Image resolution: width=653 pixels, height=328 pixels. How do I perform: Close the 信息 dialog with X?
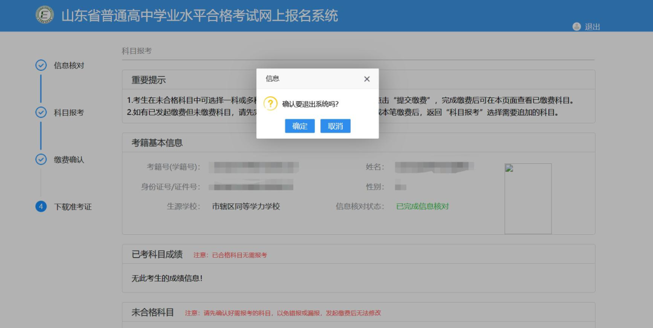click(x=366, y=79)
